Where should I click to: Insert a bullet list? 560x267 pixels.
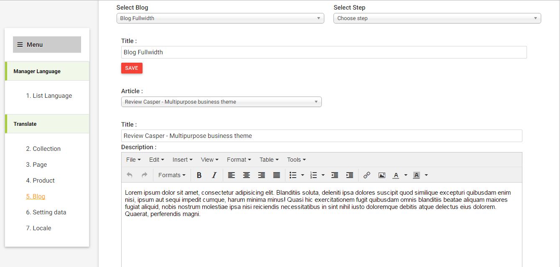293,175
